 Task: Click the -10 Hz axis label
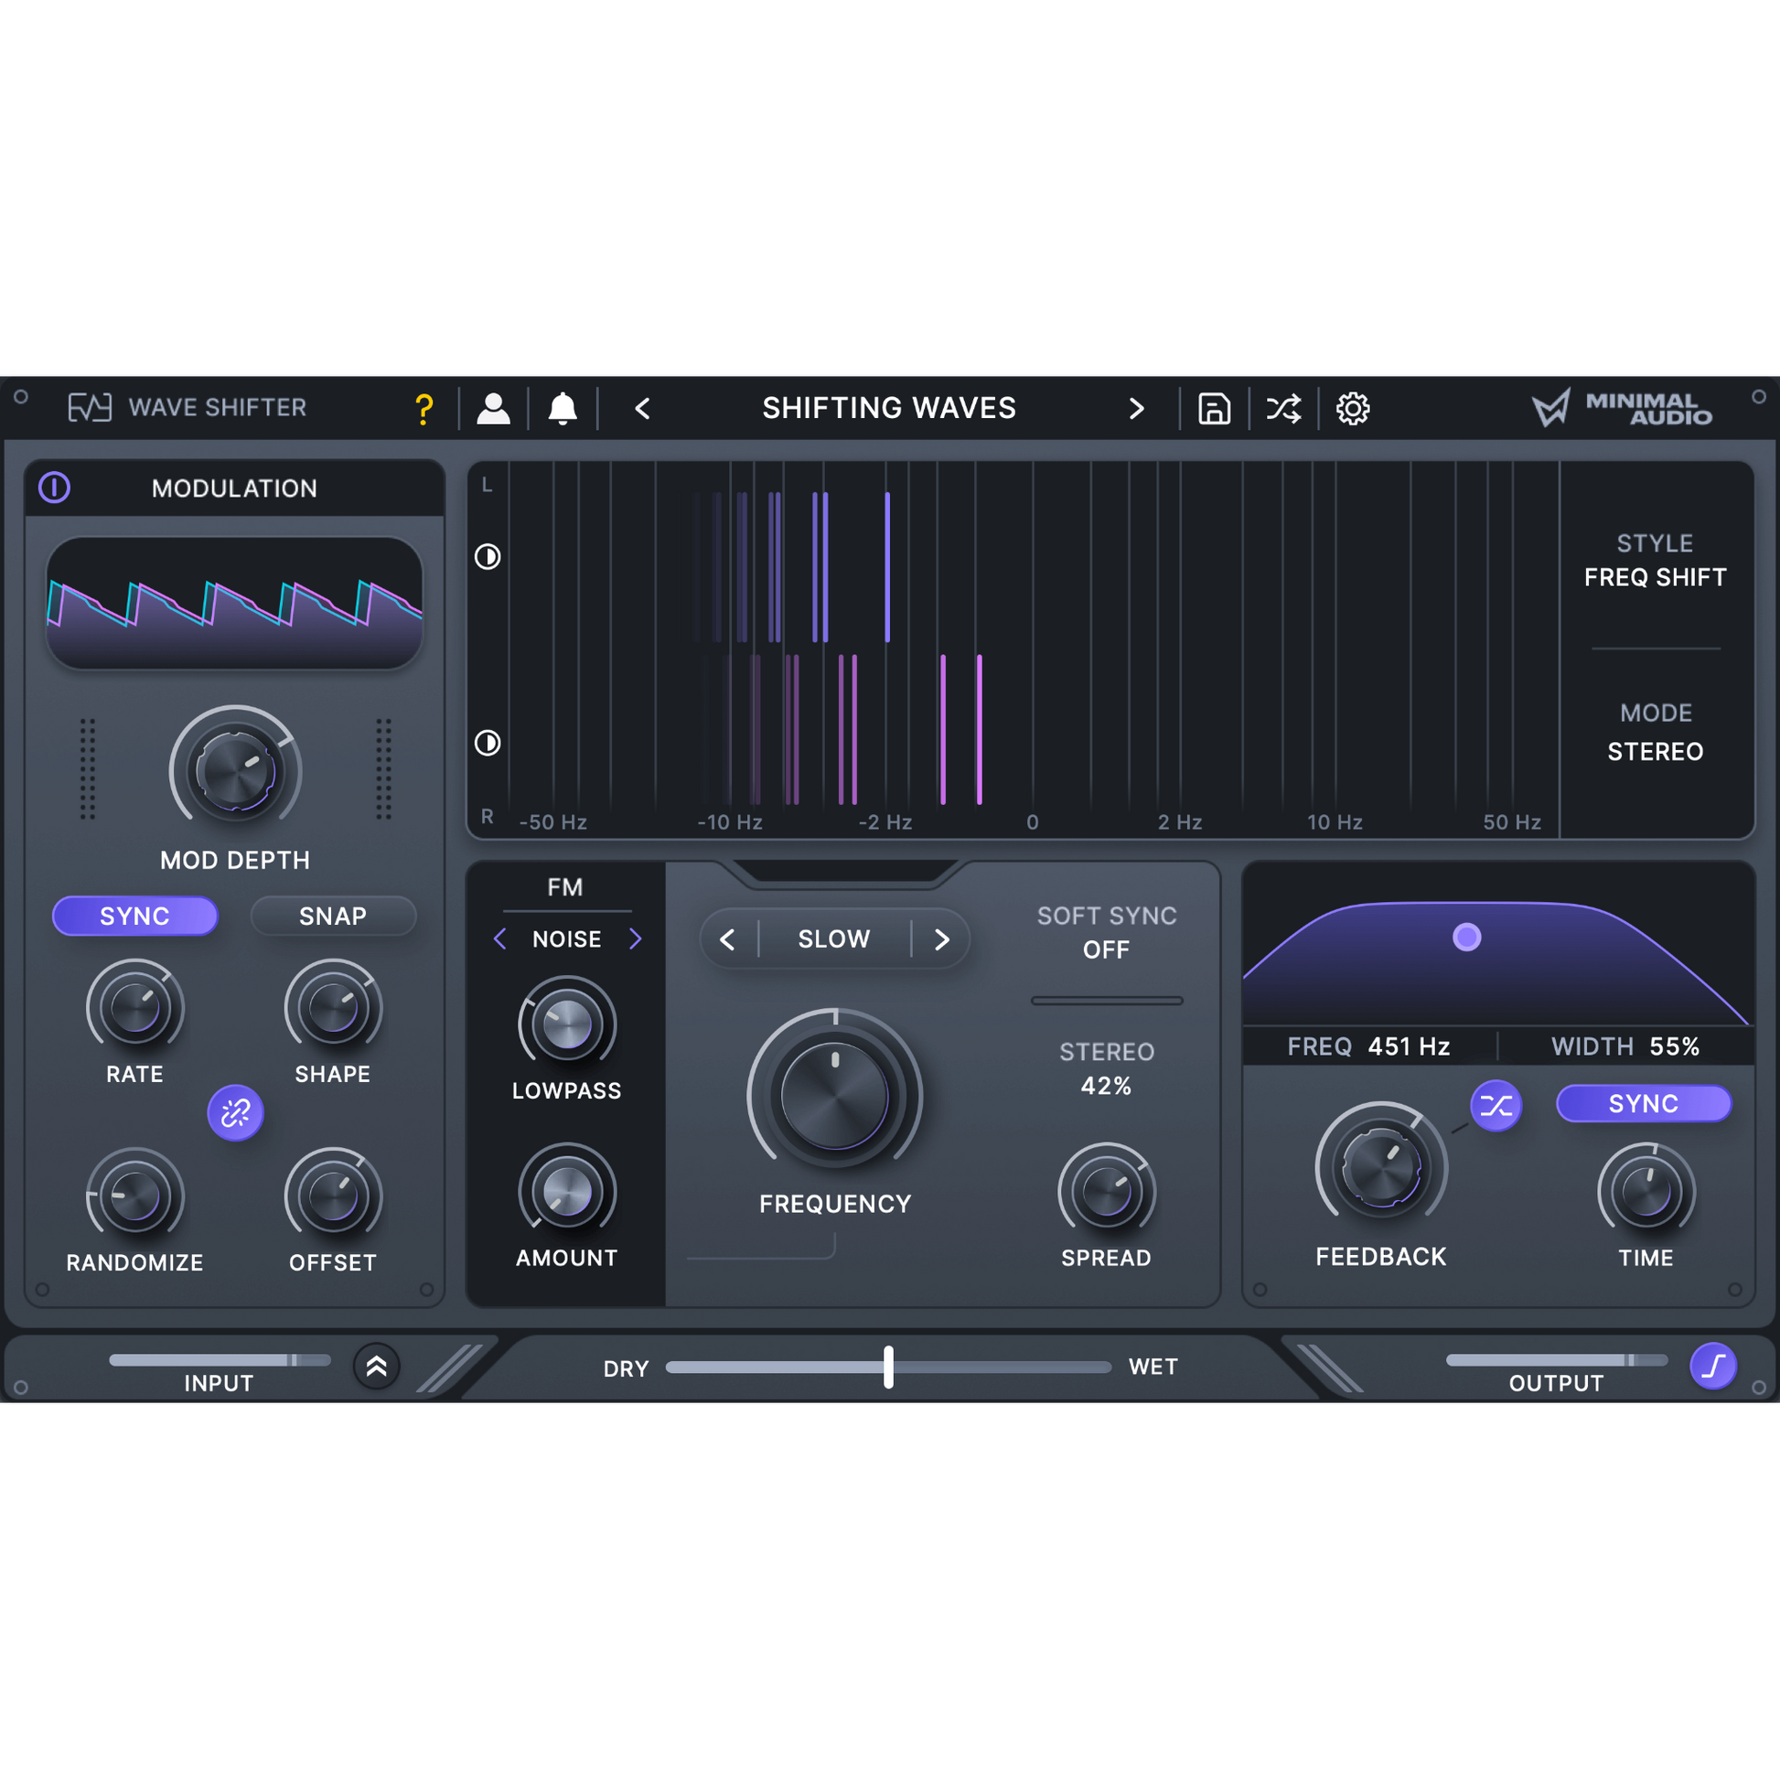click(730, 821)
